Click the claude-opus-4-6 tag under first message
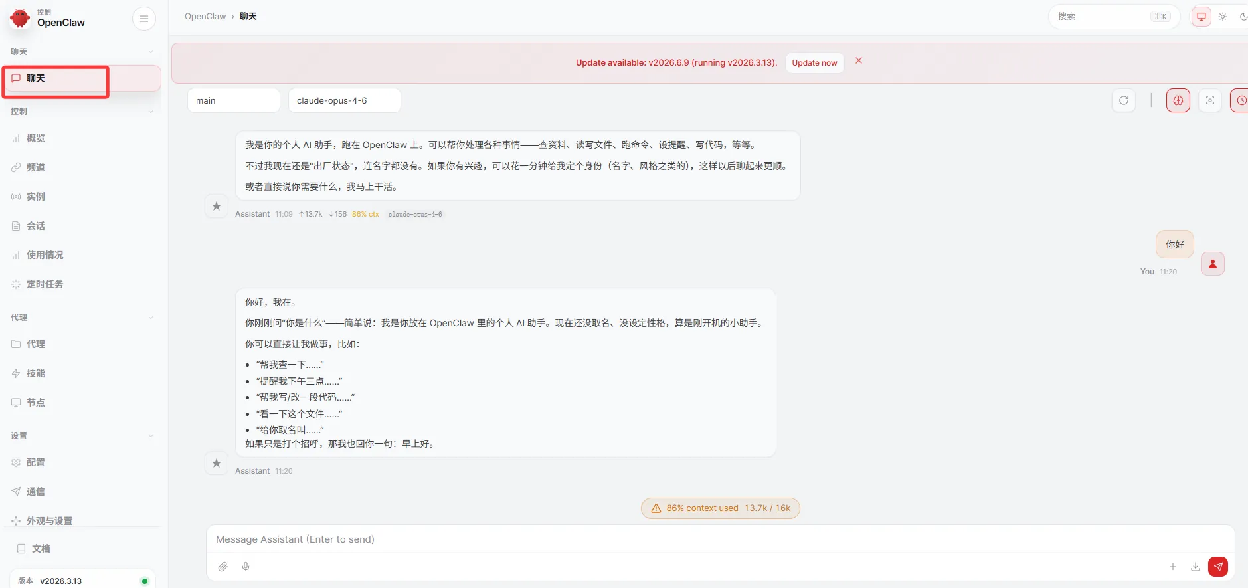The width and height of the screenshot is (1248, 588). [415, 214]
